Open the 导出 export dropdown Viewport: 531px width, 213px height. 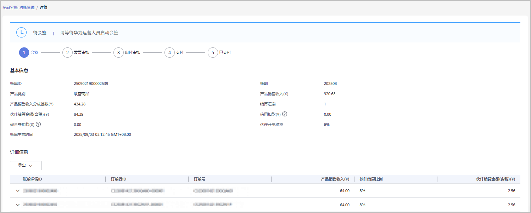26,166
